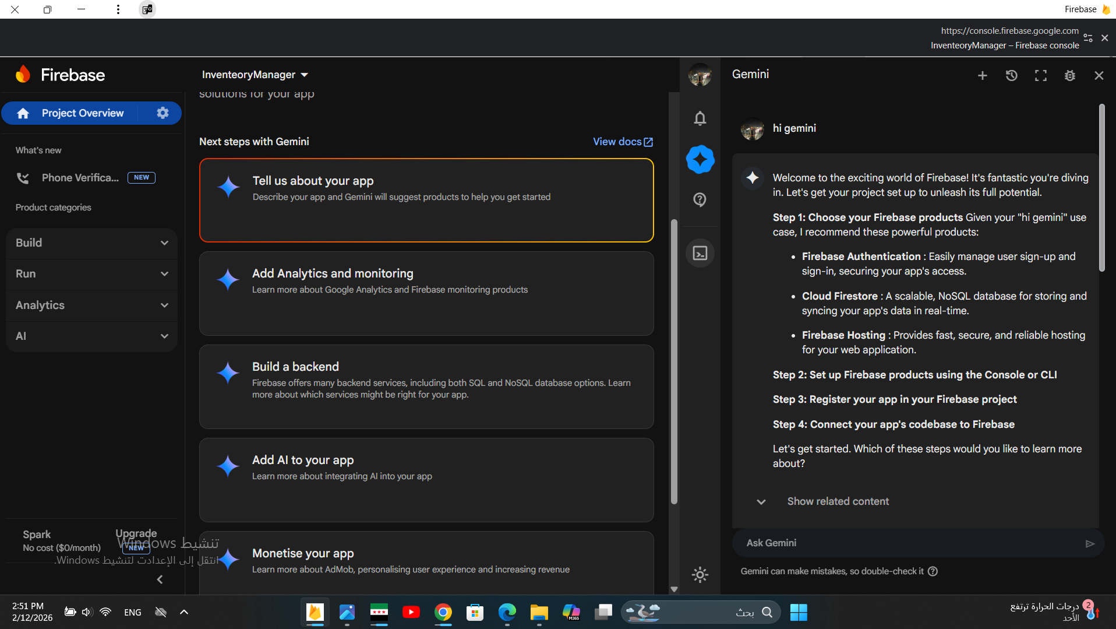Screen dimensions: 1116x629
Task: Open the Cloud Shell terminal icon
Action: click(700, 253)
